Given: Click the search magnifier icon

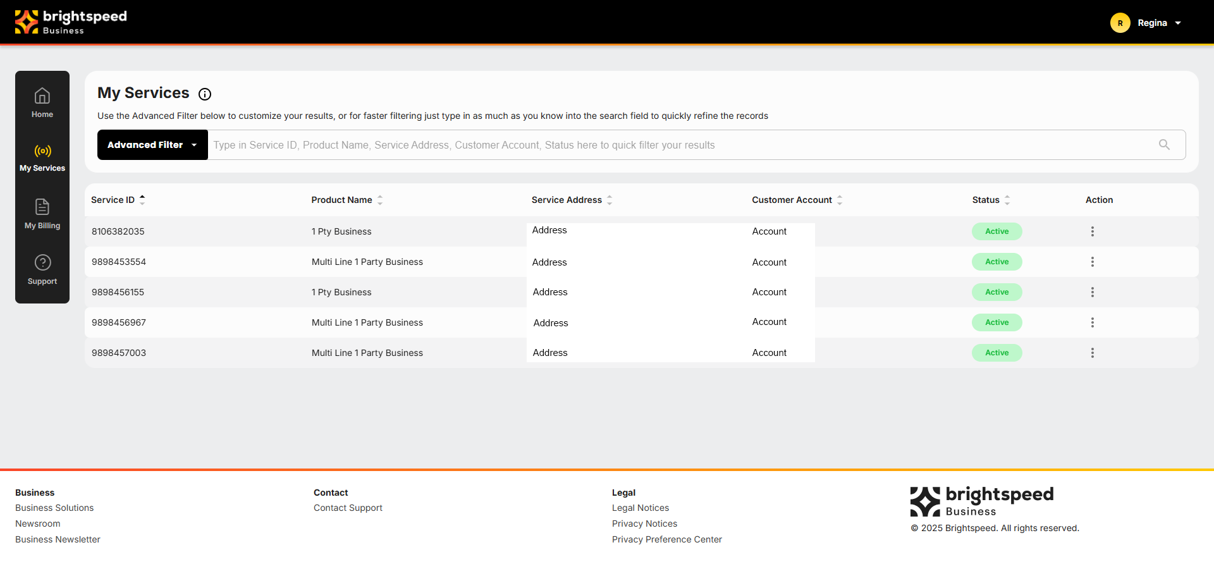Looking at the screenshot, I should click(x=1164, y=145).
